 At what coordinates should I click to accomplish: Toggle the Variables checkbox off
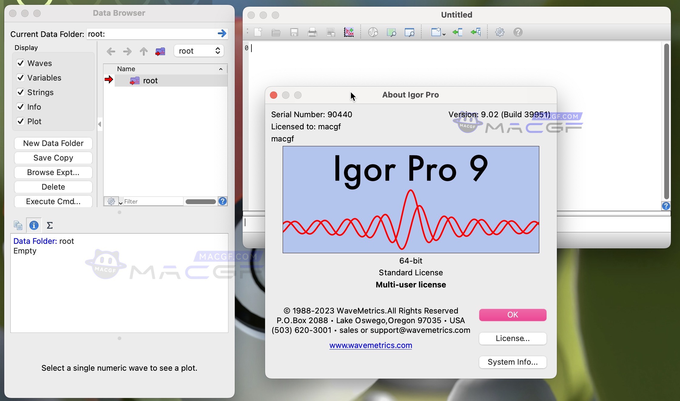click(21, 78)
